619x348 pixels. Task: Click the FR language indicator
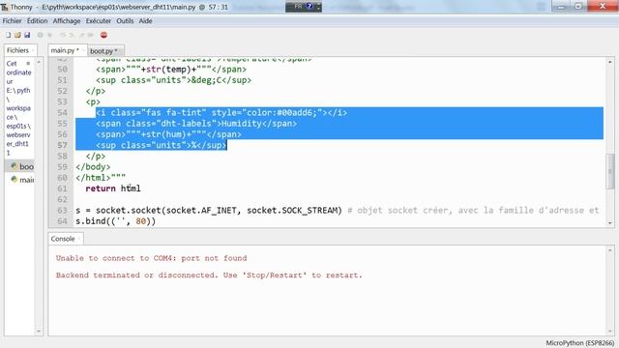pos(298,7)
